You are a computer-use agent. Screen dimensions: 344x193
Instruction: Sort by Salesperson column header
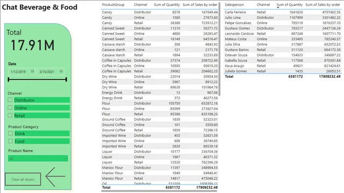tap(234, 5)
